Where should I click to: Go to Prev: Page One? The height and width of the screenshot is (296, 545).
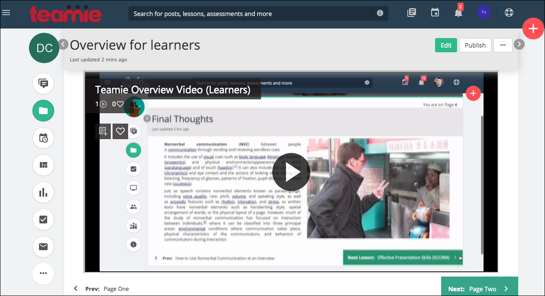click(x=101, y=289)
